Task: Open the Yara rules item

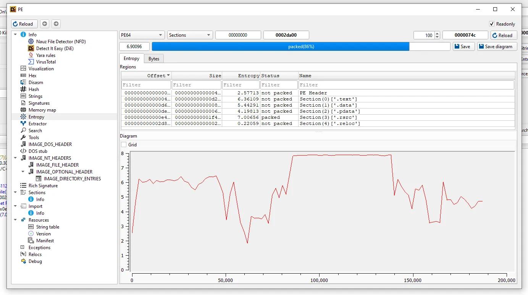Action: tap(45, 55)
